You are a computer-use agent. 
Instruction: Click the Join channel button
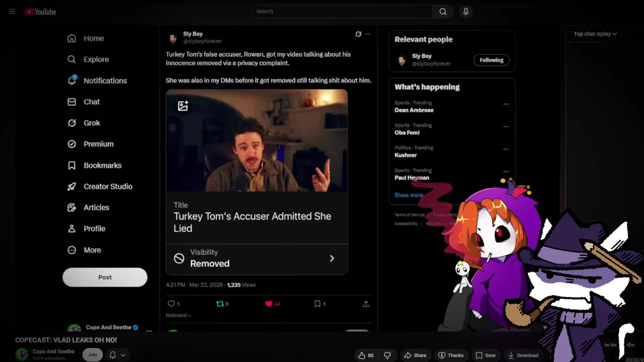pyautogui.click(x=93, y=354)
